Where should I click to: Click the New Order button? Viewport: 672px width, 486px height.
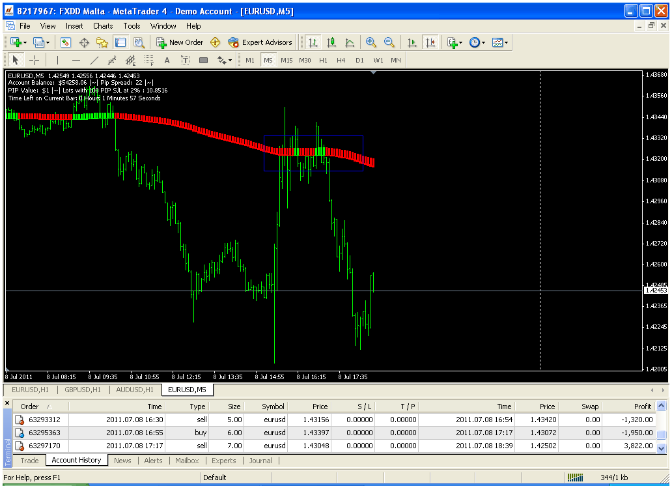click(180, 42)
